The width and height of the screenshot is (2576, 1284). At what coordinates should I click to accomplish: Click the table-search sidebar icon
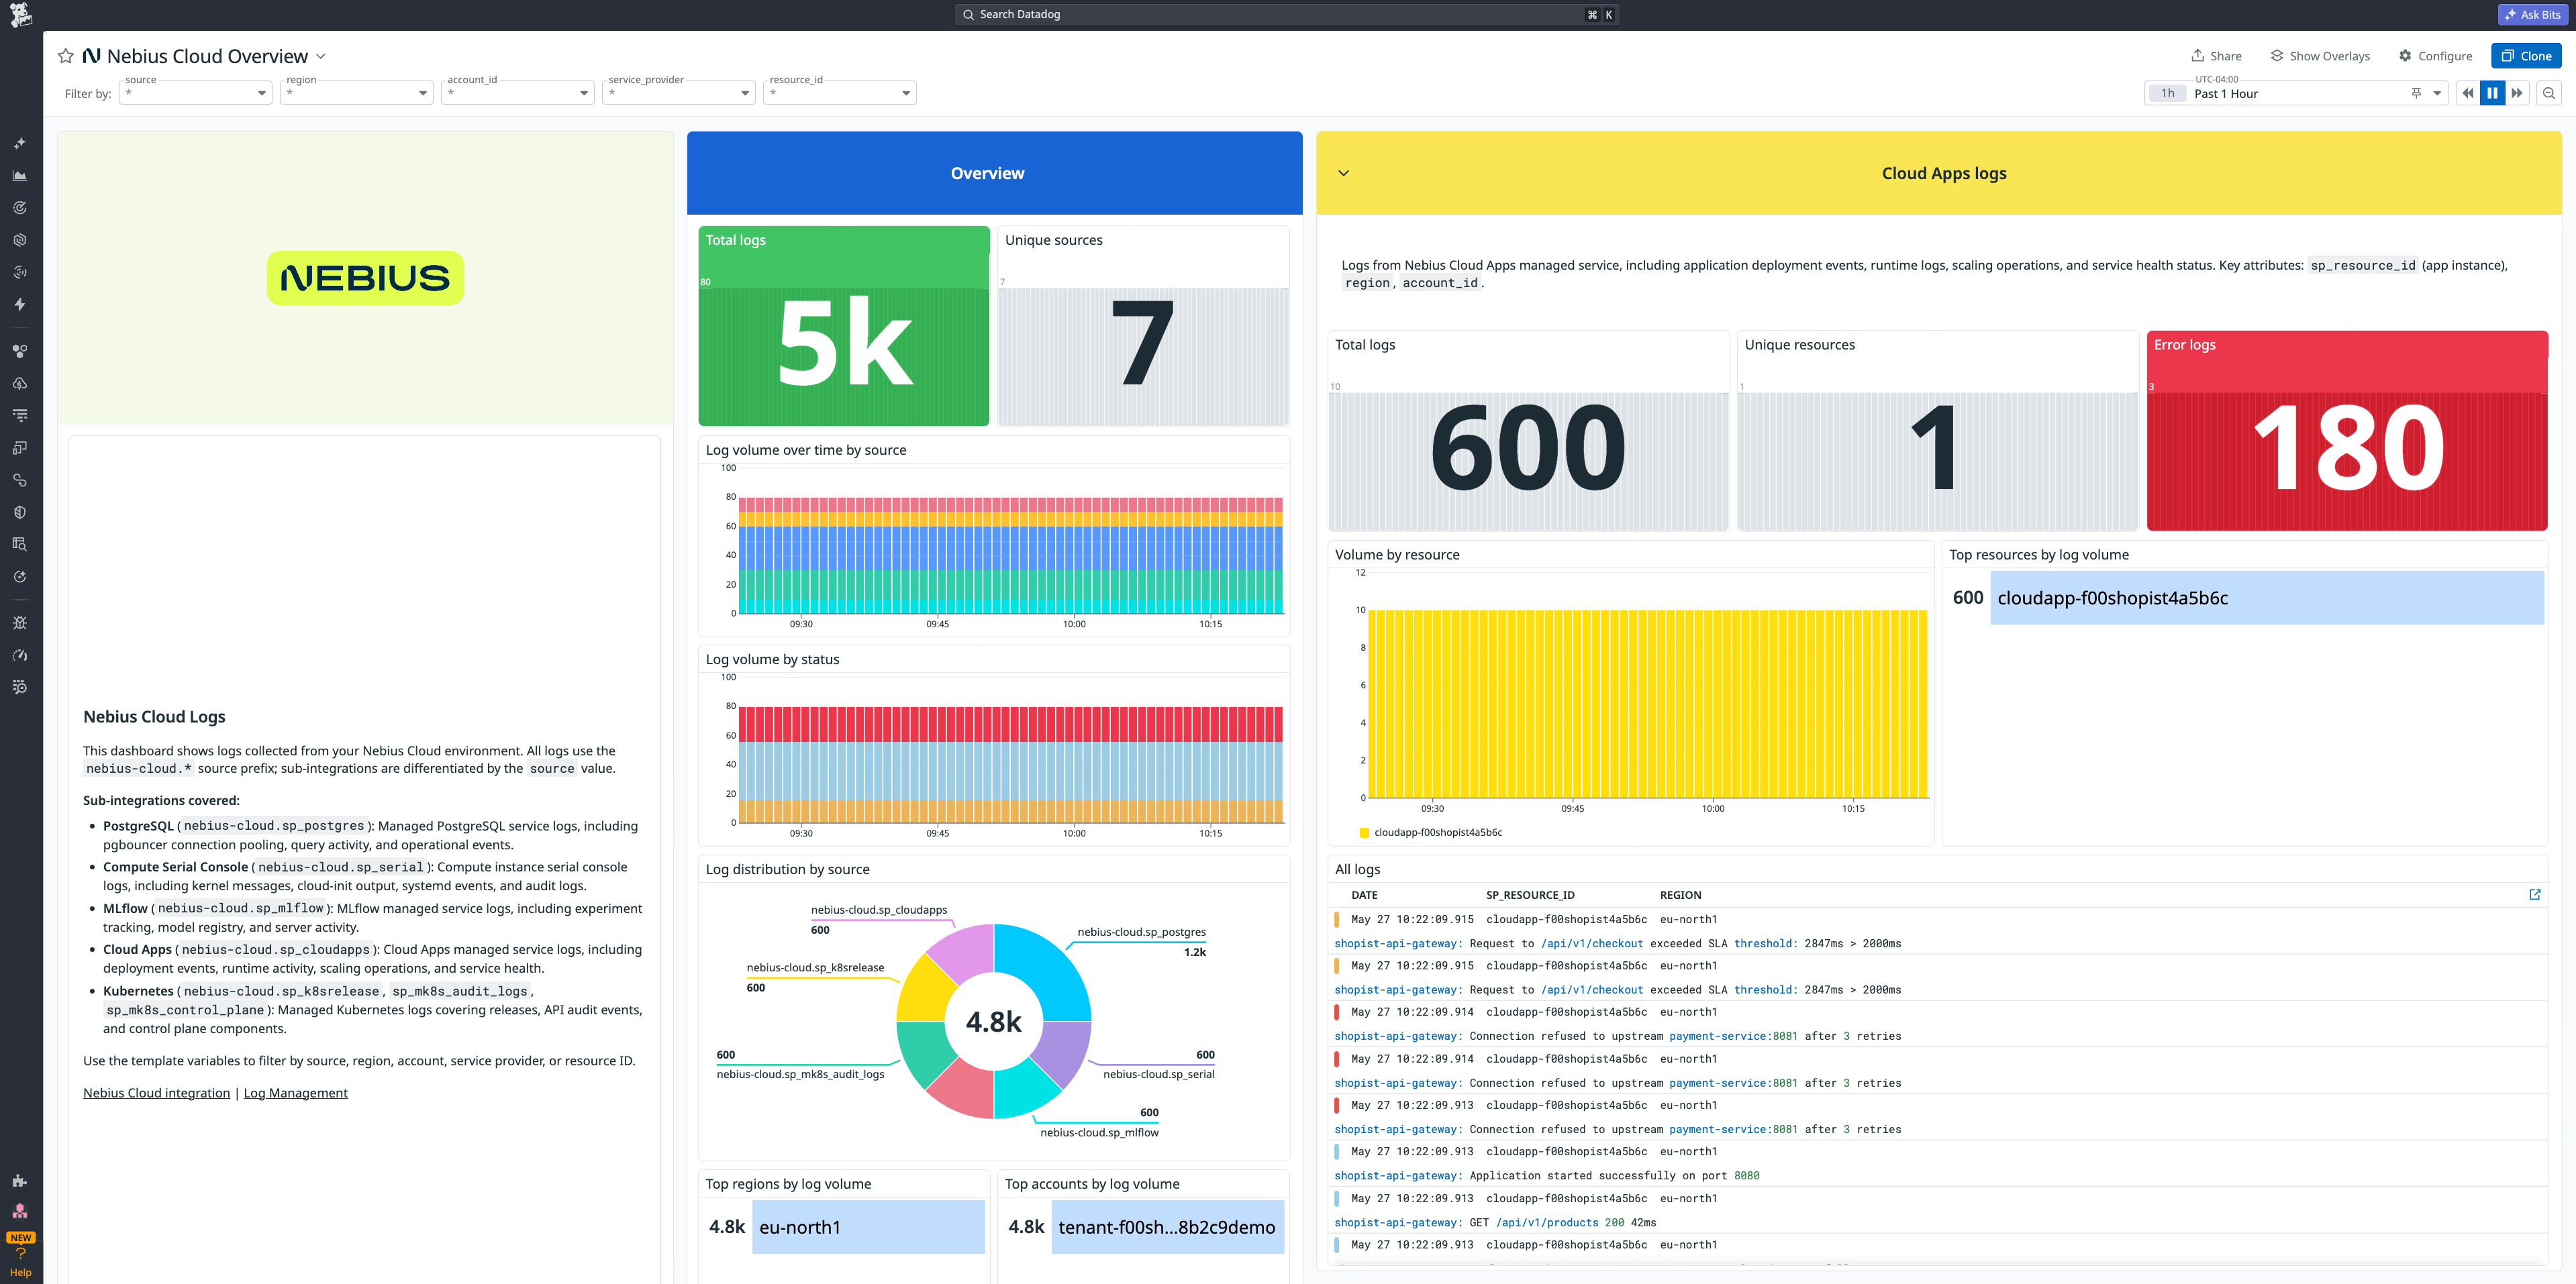point(20,543)
